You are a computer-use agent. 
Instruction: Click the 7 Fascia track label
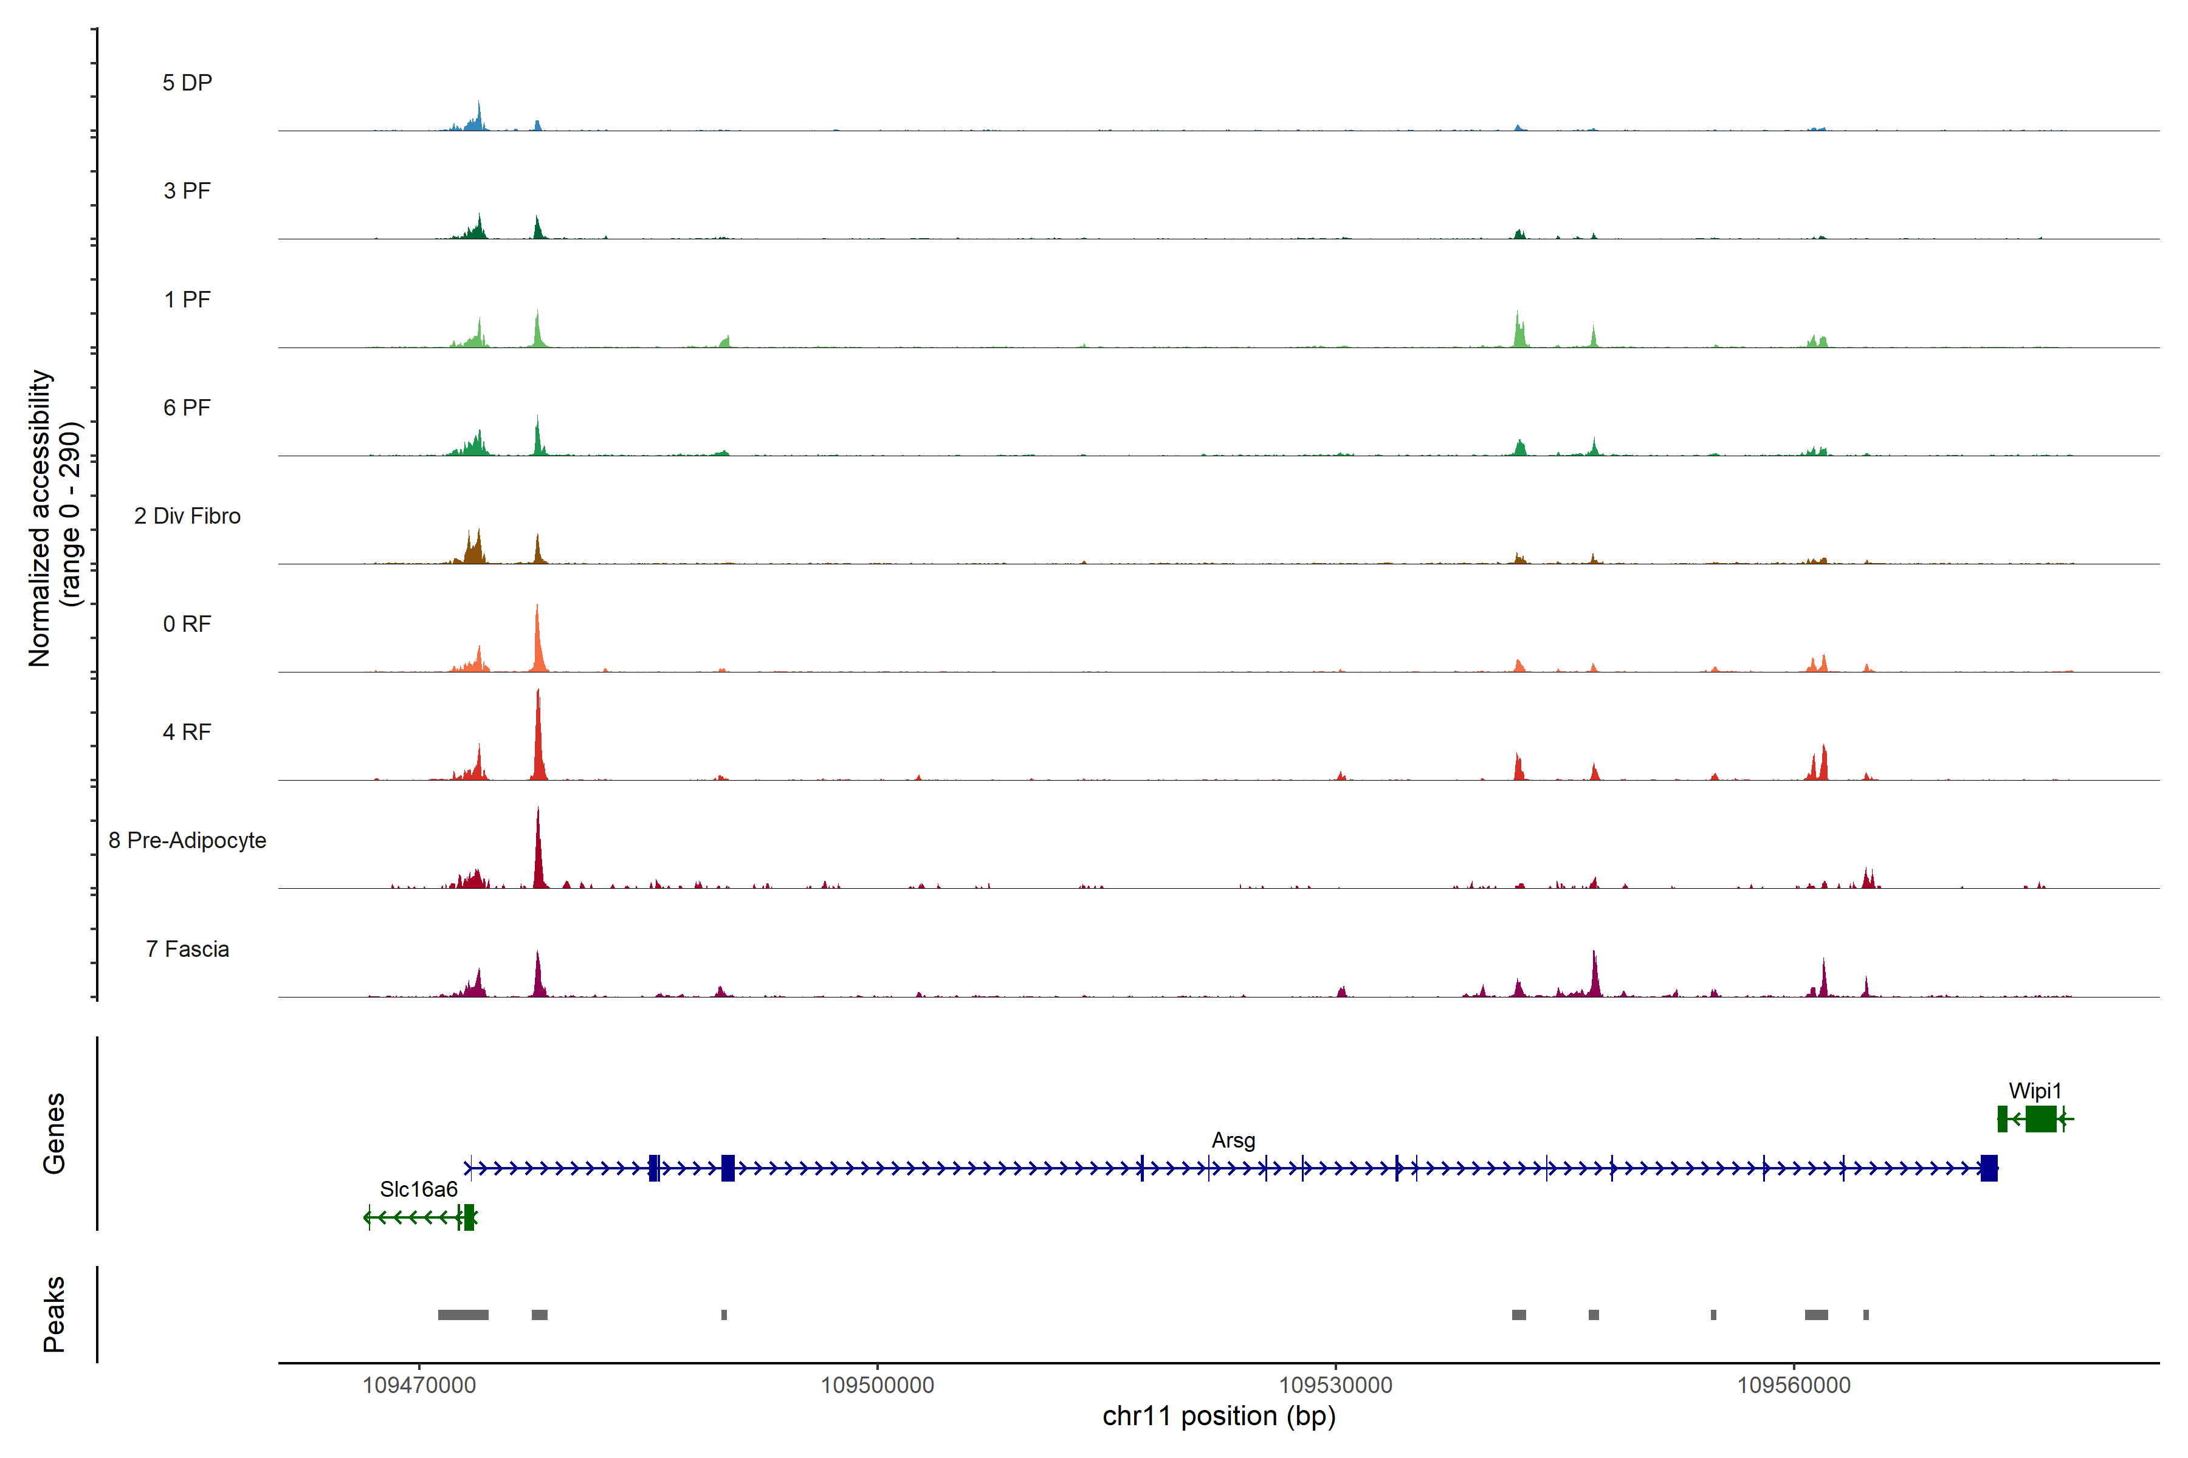pyautogui.click(x=187, y=948)
